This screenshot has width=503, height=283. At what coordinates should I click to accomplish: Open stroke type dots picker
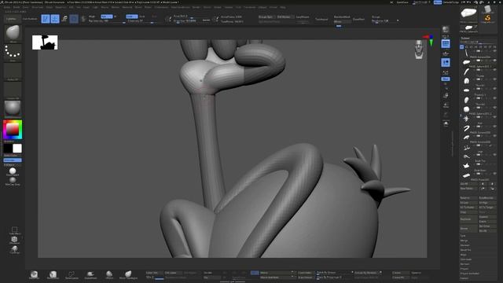click(13, 53)
